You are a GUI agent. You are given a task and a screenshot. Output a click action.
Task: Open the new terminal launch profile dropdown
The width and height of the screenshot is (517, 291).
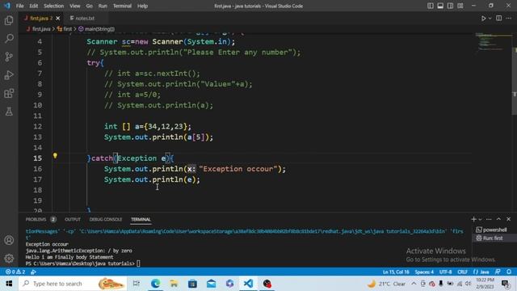pyautogui.click(x=480, y=219)
